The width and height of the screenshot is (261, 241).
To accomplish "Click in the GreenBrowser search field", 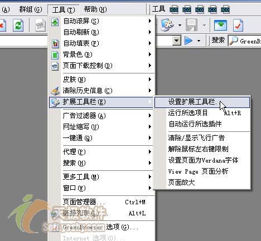I will tap(250, 41).
